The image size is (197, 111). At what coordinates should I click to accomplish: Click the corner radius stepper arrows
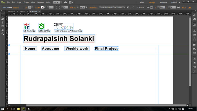pyautogui.click(x=62, y=7)
